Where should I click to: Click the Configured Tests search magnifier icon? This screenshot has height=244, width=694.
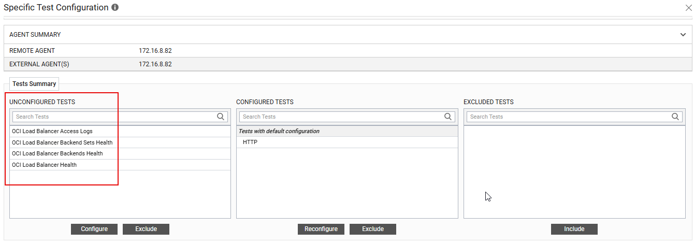(449, 117)
